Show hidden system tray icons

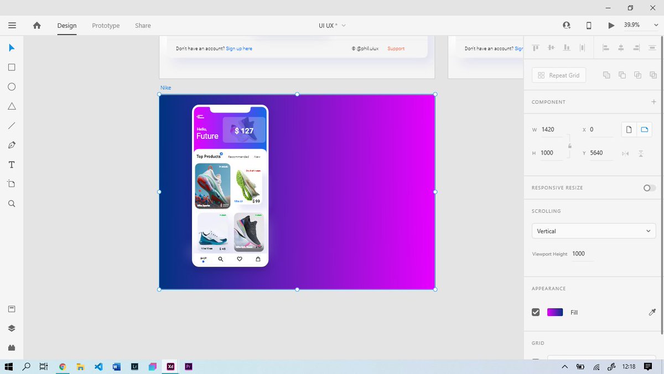click(x=564, y=367)
